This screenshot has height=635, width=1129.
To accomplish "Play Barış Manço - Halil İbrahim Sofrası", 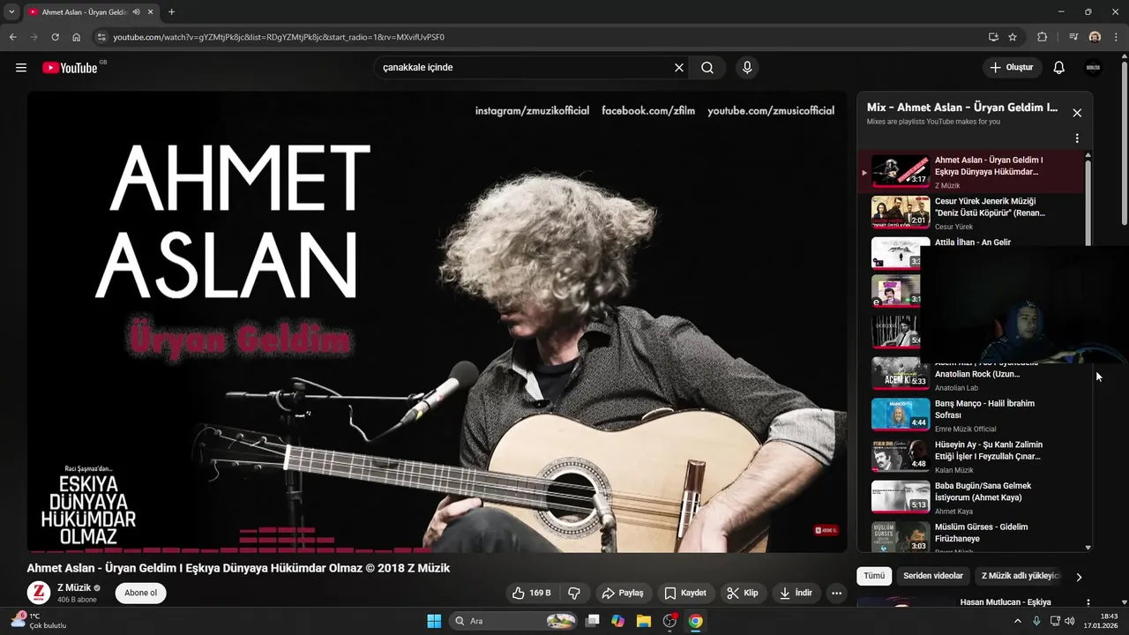I will pyautogui.click(x=970, y=415).
